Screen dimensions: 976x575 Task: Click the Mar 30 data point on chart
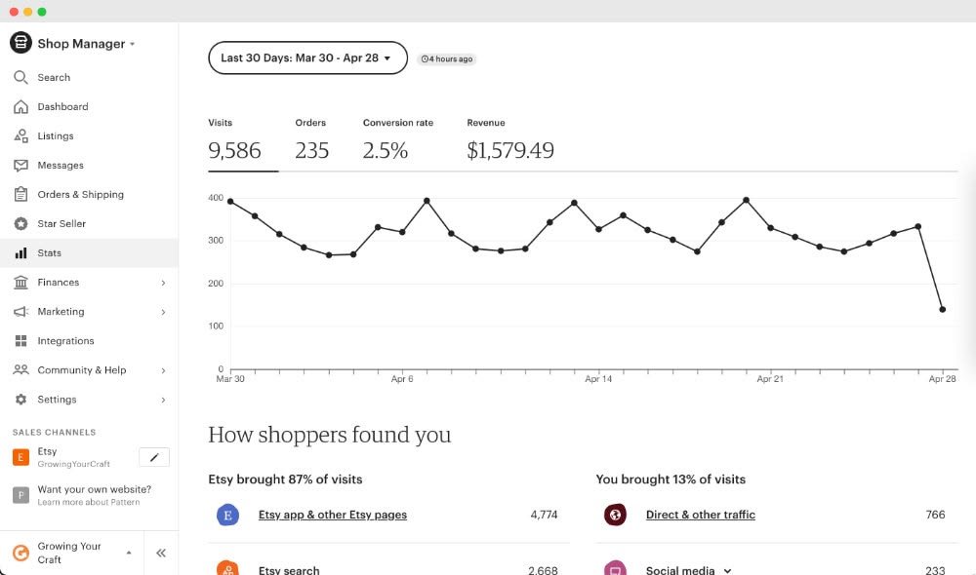tap(230, 202)
